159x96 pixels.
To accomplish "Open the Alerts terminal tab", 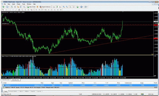I will click(x=21, y=91).
